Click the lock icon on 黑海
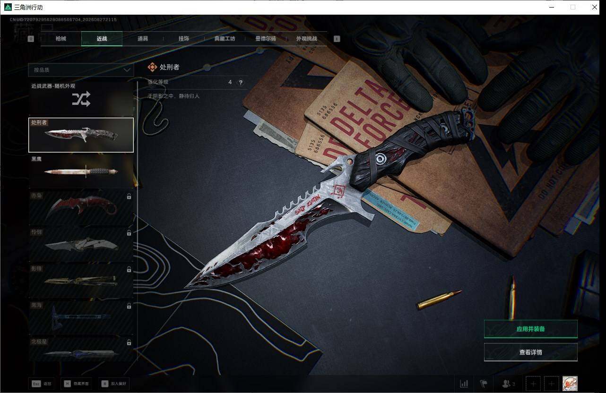The width and height of the screenshot is (606, 393). tap(129, 306)
